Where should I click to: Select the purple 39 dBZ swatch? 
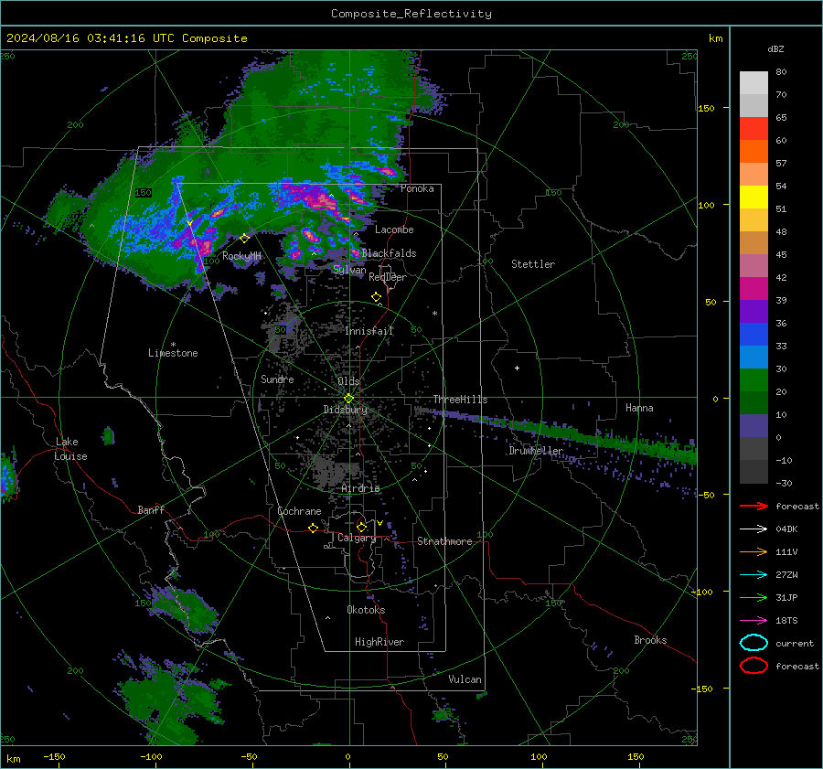754,311
